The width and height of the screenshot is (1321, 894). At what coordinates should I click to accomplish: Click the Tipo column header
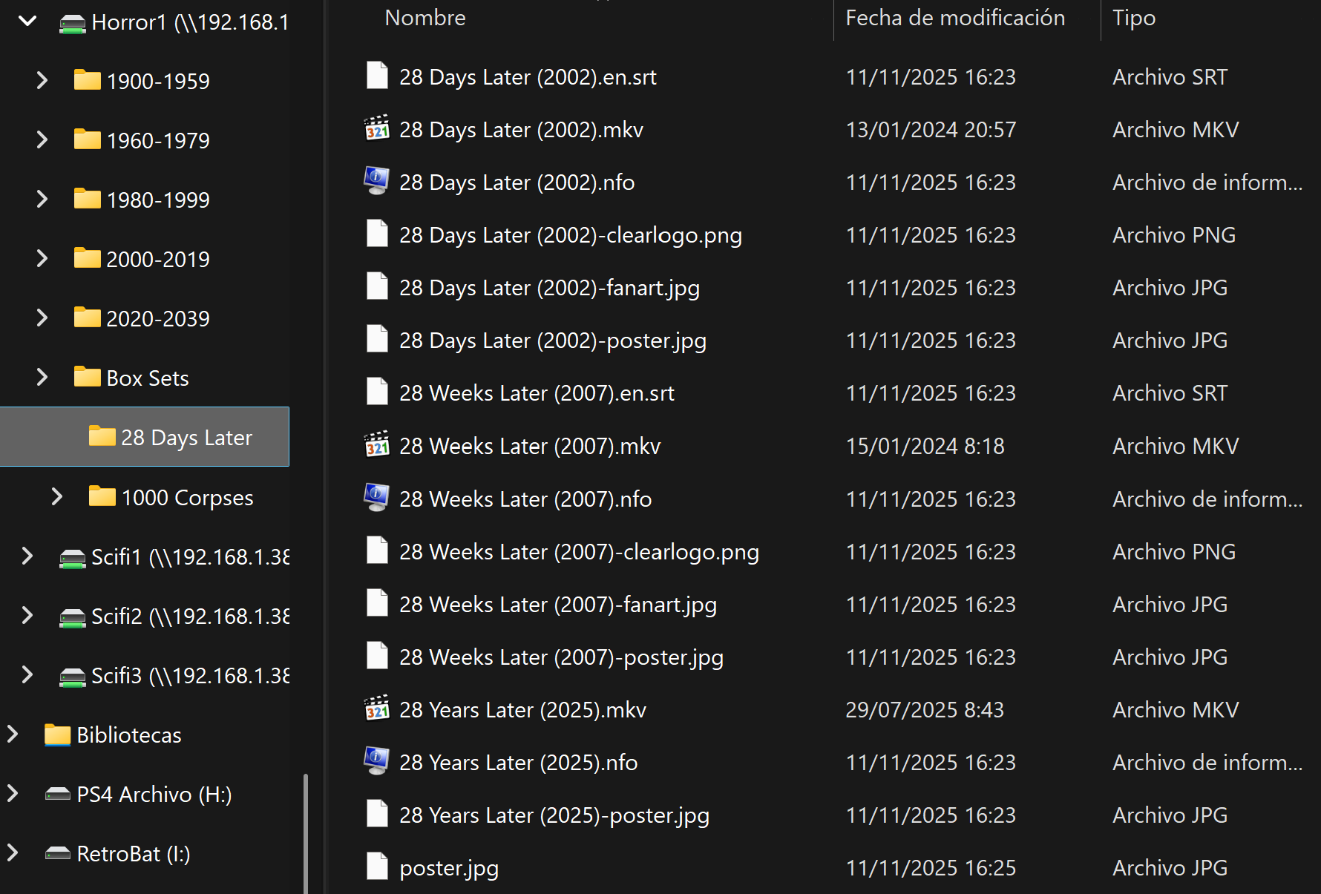[1134, 18]
